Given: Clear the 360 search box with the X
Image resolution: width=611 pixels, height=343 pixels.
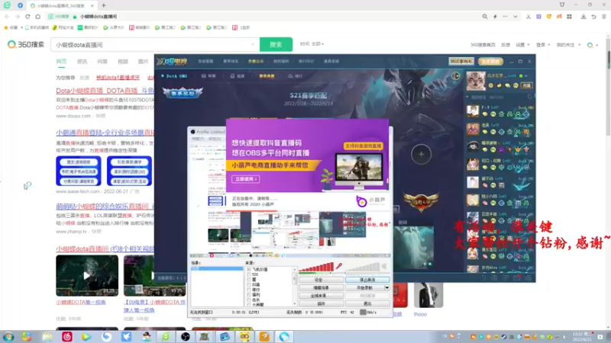Looking at the screenshot, I should click(x=253, y=45).
